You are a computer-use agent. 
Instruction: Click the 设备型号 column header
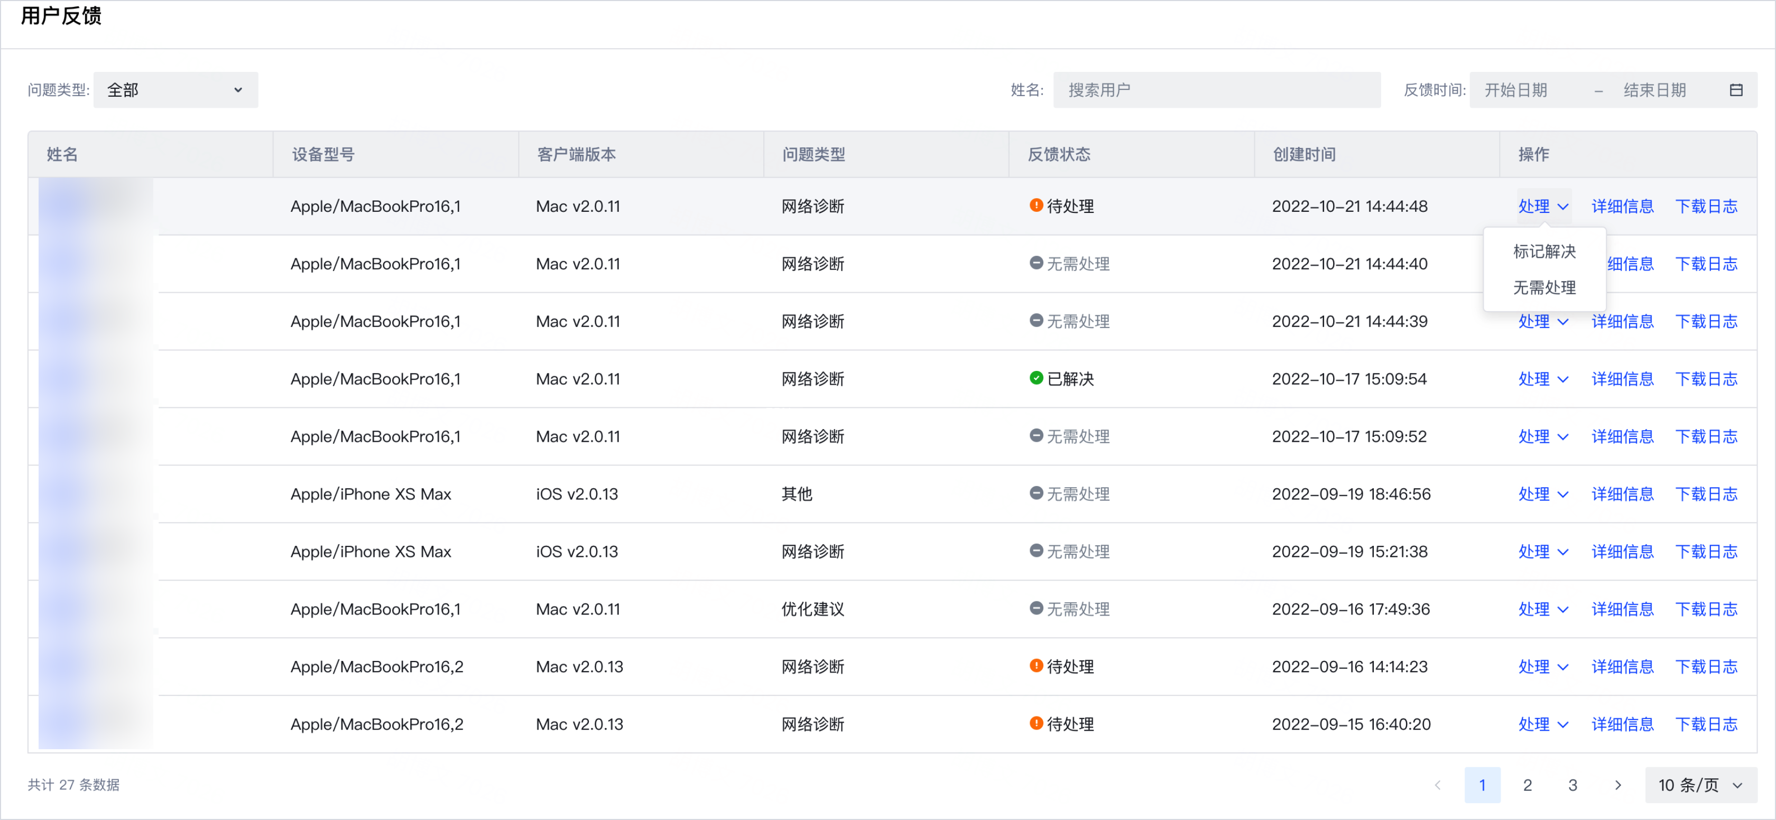click(323, 154)
